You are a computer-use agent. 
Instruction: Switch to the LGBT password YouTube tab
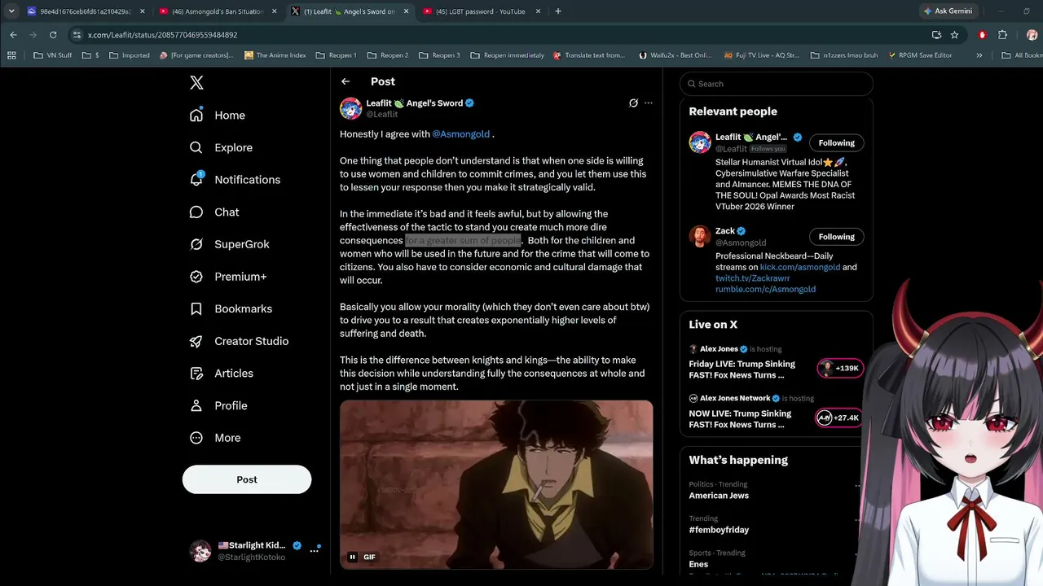(x=482, y=11)
